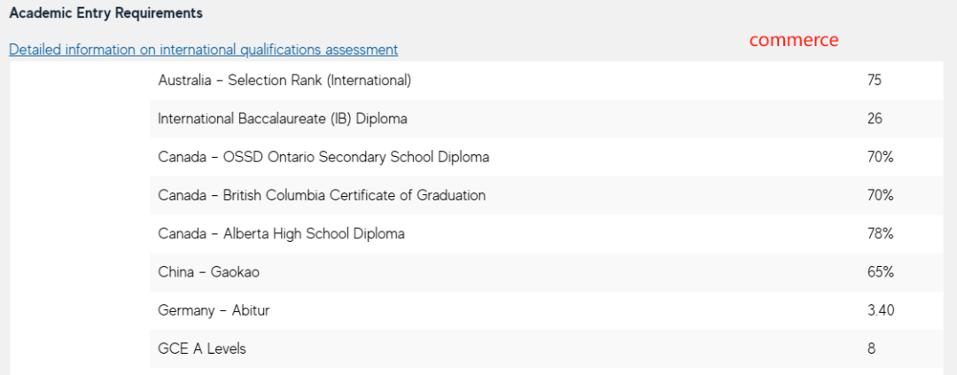Click the Gaokao 65% value
Viewport: 957px width, 375px height.
(x=880, y=272)
